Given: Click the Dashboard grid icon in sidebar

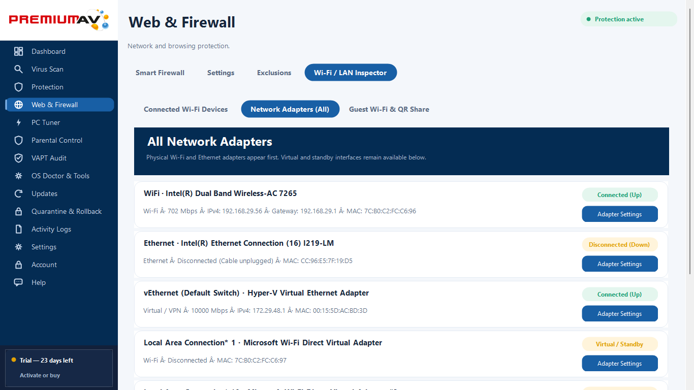Looking at the screenshot, I should click(19, 51).
